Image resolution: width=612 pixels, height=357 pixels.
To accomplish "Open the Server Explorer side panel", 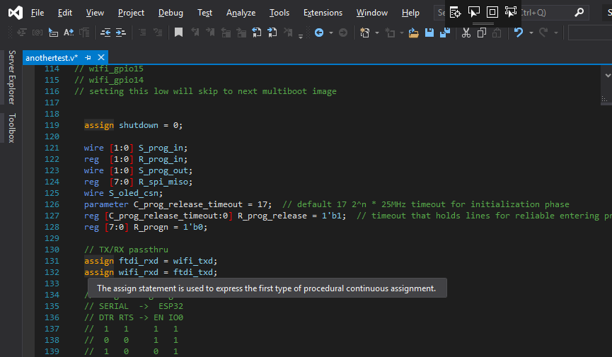I will (x=12, y=77).
